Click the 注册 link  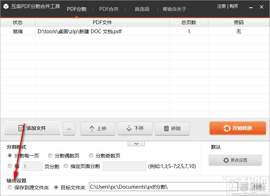click(x=222, y=6)
